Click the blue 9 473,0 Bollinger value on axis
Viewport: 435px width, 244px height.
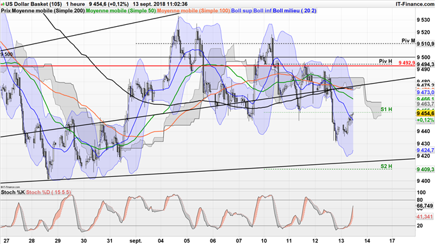(425, 92)
